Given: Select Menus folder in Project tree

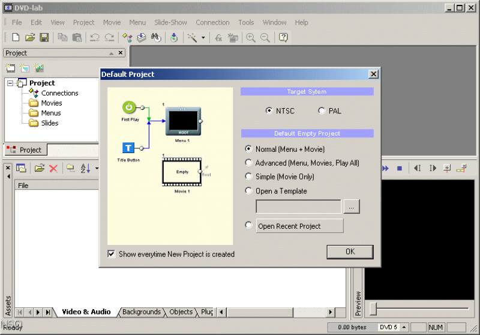Looking at the screenshot, I should tap(51, 113).
